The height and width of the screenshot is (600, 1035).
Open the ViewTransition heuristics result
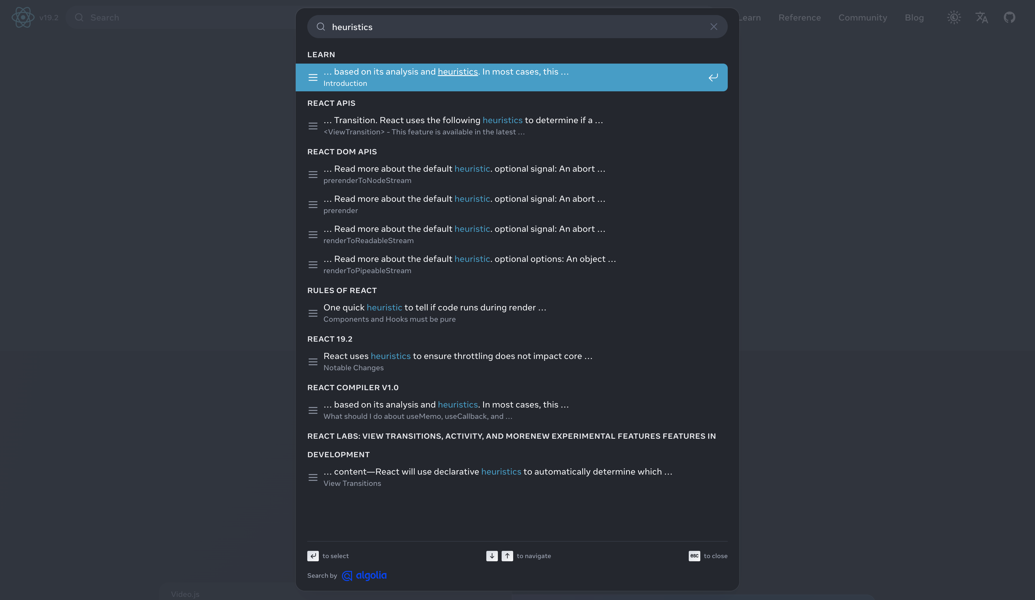click(x=463, y=125)
